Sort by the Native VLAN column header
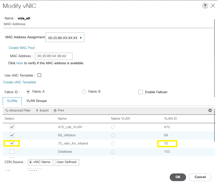This screenshot has width=218, height=186. (120, 119)
